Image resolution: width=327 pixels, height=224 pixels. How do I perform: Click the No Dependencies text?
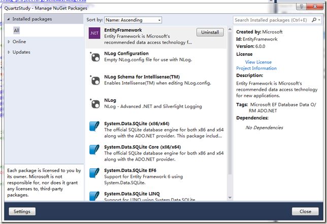(264, 128)
